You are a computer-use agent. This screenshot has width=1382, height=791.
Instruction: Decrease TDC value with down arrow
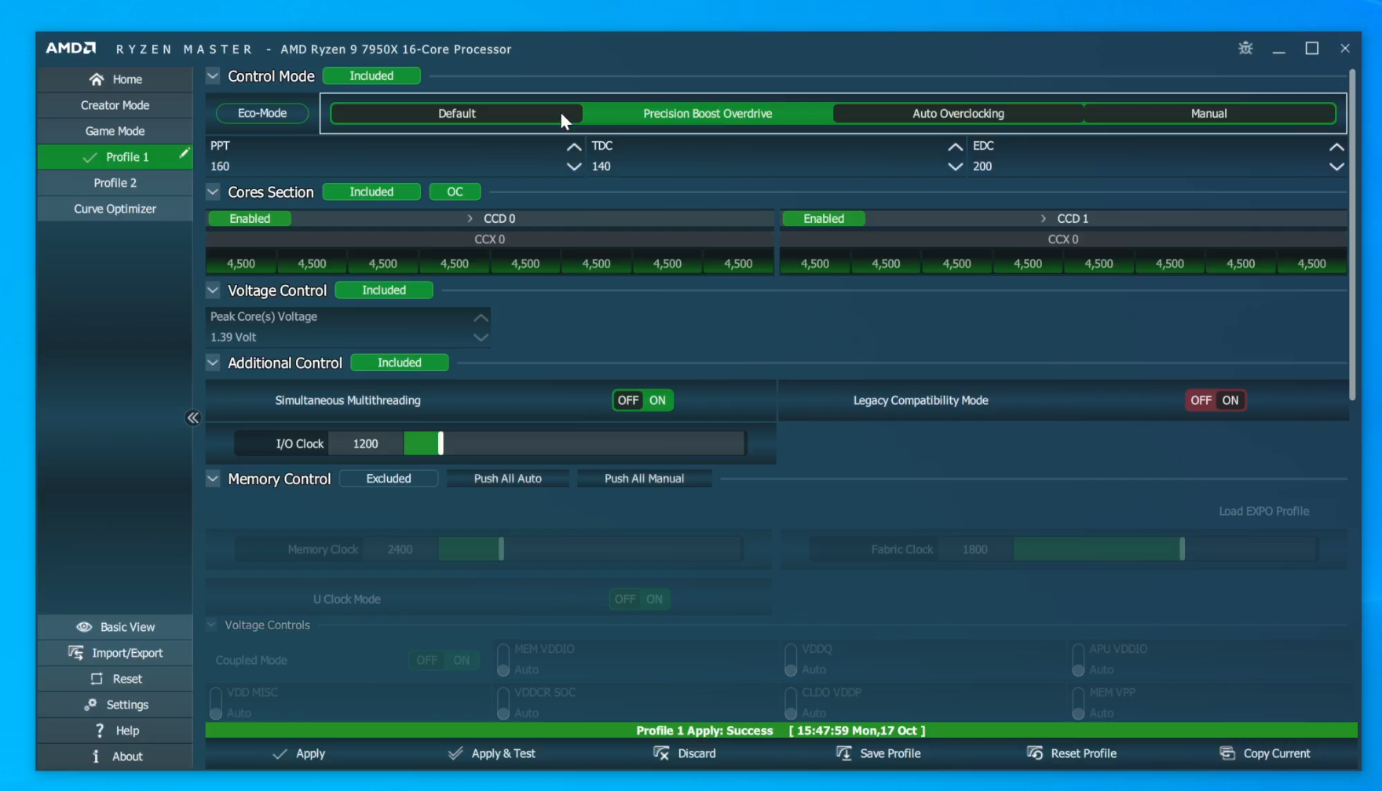pos(955,167)
